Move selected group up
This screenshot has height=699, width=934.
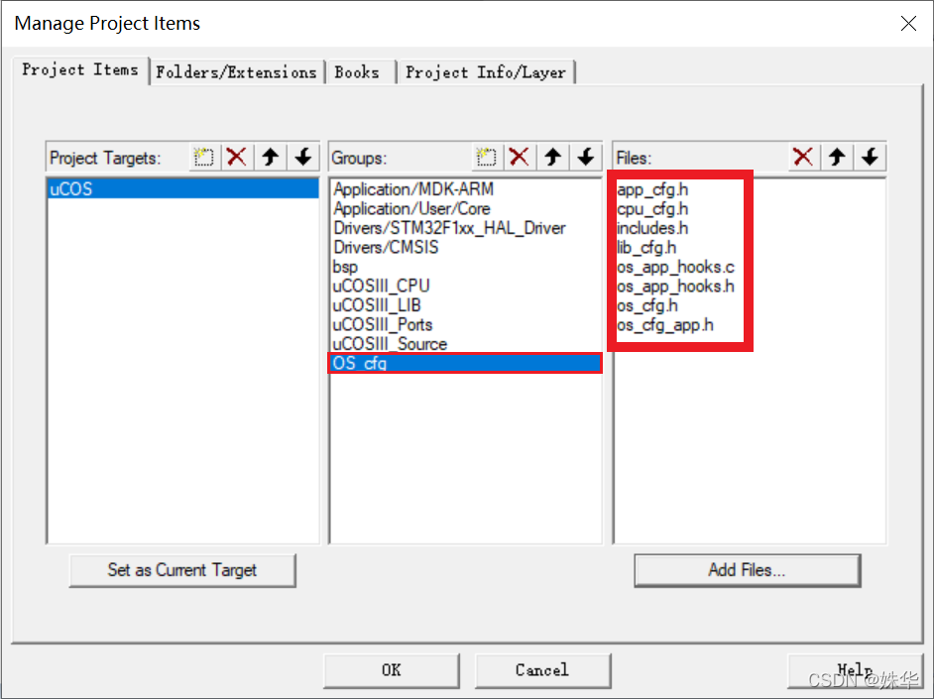(553, 158)
